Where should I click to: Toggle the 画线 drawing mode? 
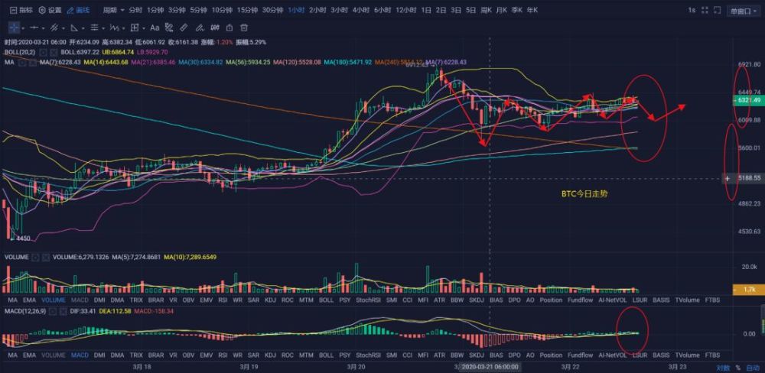coord(77,10)
